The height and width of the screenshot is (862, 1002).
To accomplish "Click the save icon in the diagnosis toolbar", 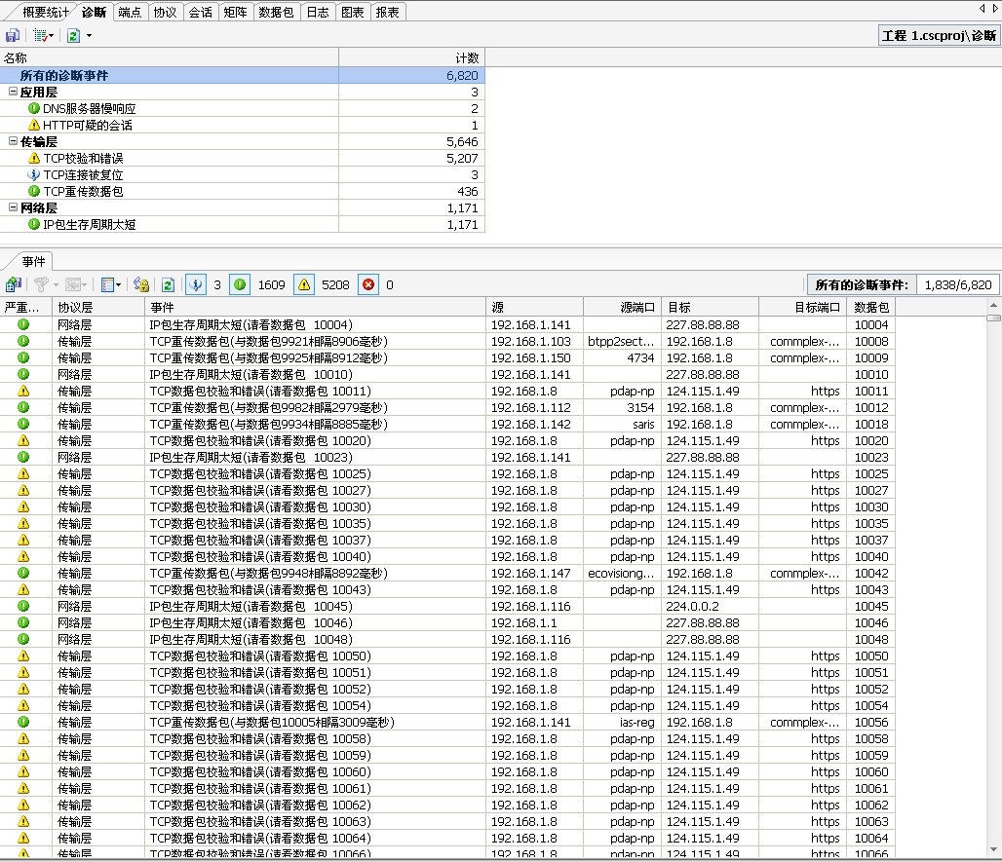I will (13, 35).
